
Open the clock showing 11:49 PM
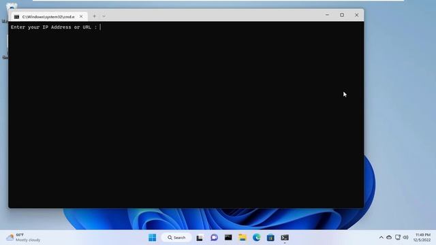click(x=422, y=238)
